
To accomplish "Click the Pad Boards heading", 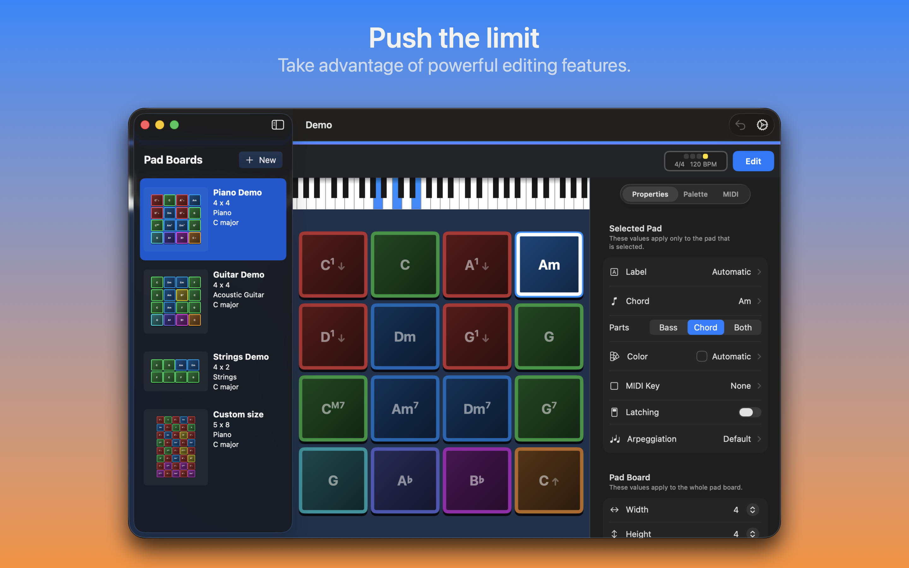I will click(173, 160).
